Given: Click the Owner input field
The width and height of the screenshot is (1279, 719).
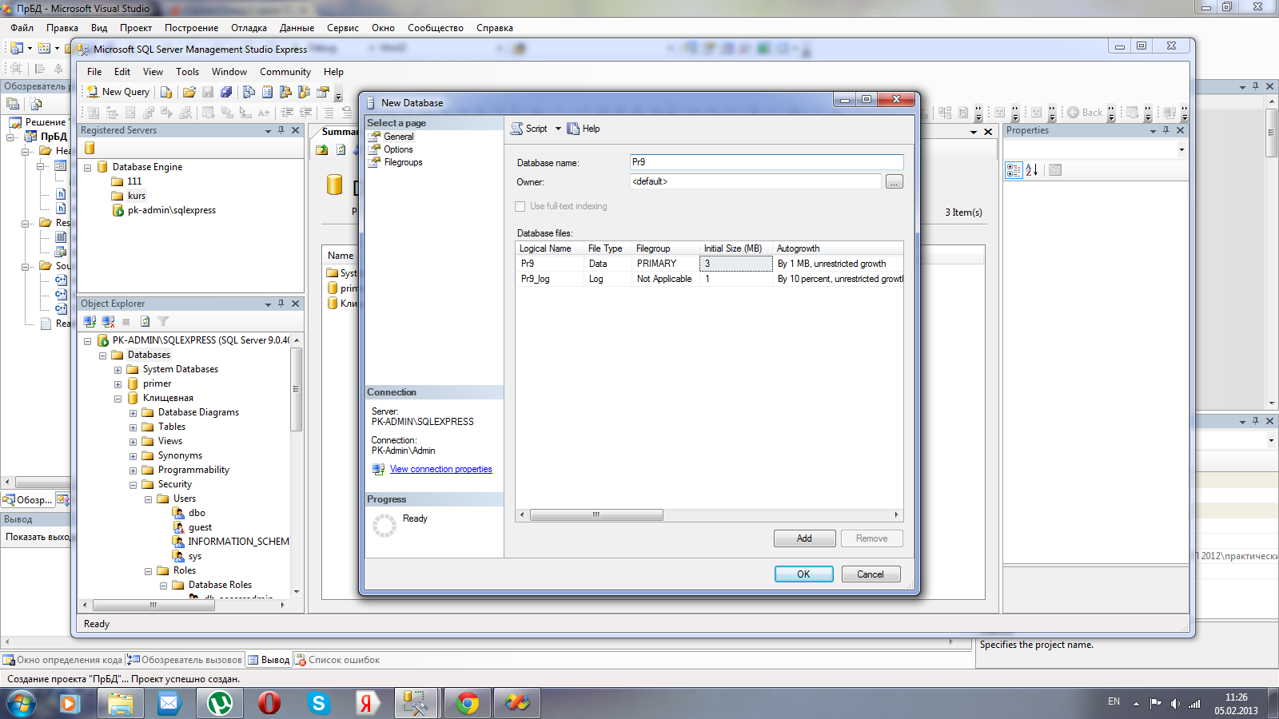Looking at the screenshot, I should [755, 182].
